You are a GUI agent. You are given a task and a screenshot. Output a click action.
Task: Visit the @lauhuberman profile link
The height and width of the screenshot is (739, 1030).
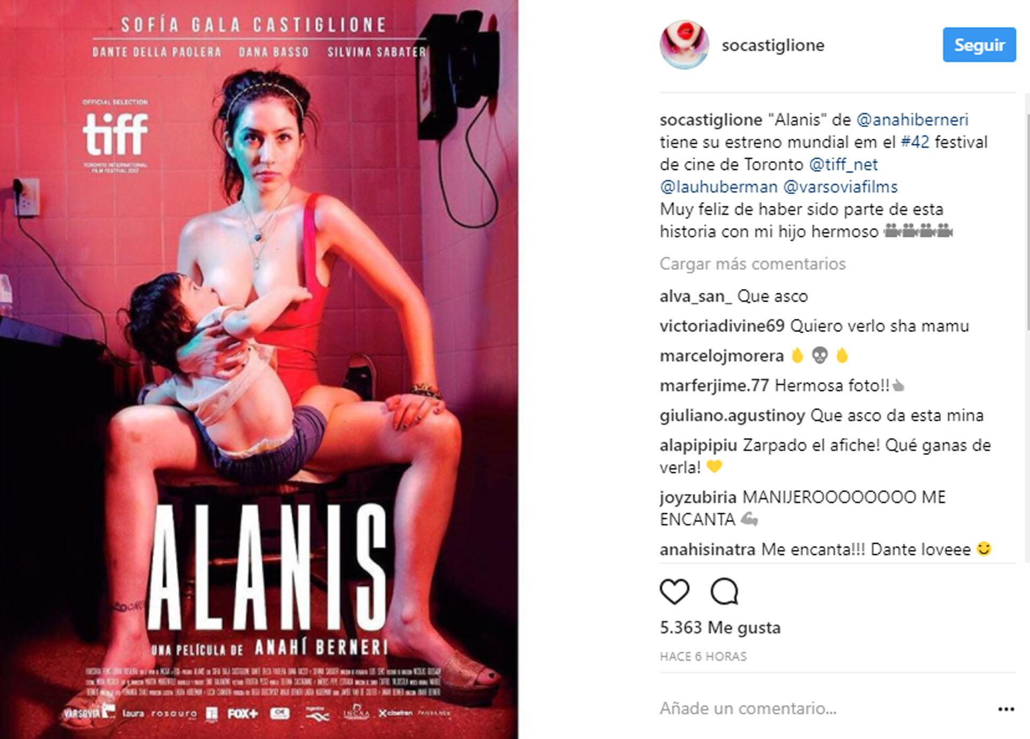[718, 187]
